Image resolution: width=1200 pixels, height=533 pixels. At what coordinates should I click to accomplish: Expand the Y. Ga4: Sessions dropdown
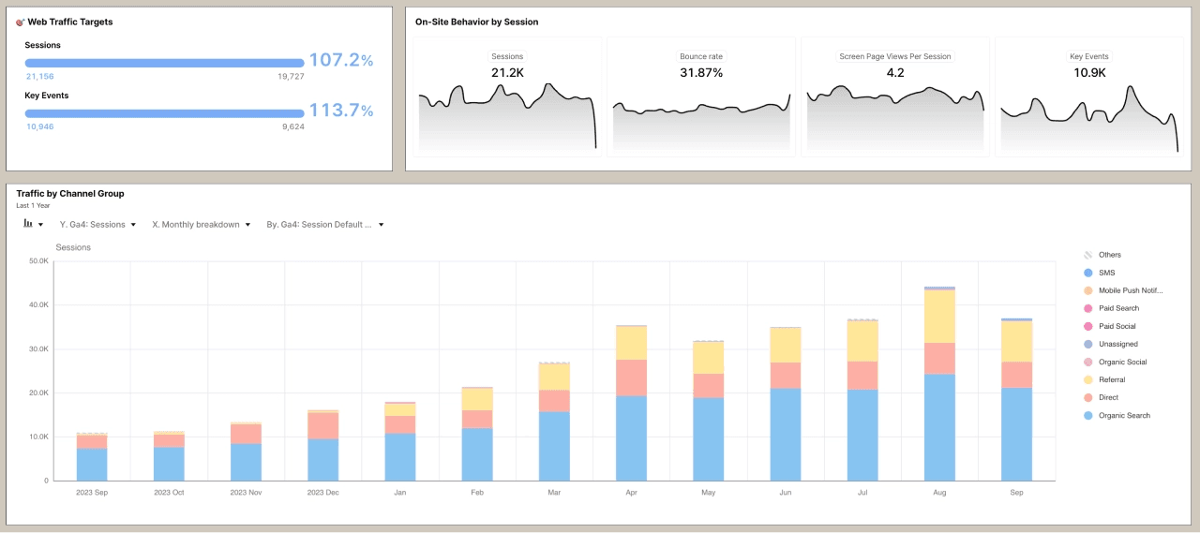pyautogui.click(x=97, y=225)
